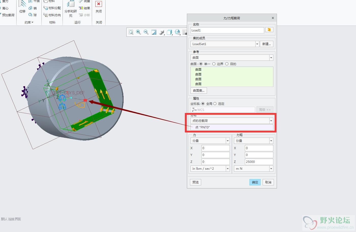Click the 预加载荷 preload tool
The width and height of the screenshot is (356, 232).
pos(7,15)
